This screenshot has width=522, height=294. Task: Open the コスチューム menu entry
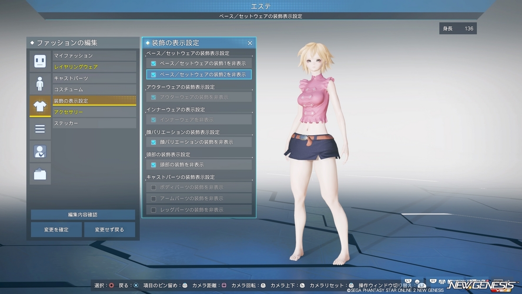(94, 90)
